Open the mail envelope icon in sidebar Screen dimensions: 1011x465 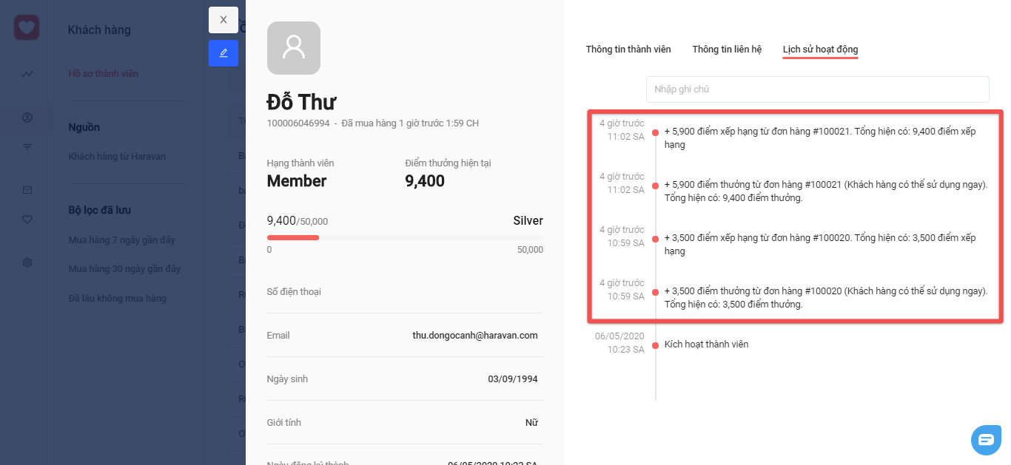coord(27,190)
